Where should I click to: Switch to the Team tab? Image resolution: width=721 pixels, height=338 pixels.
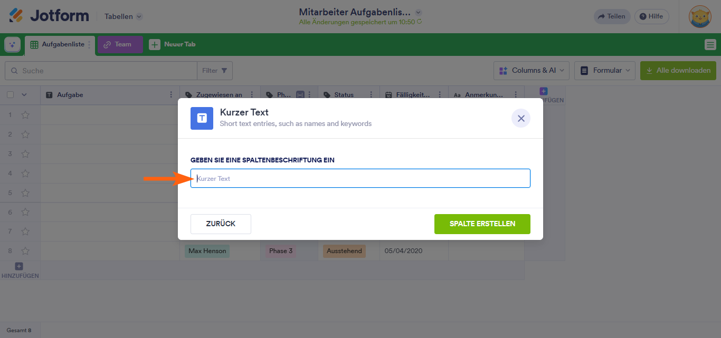pos(120,44)
